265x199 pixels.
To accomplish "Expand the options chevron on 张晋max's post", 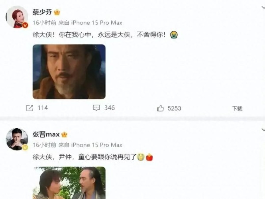I will coord(263,130).
